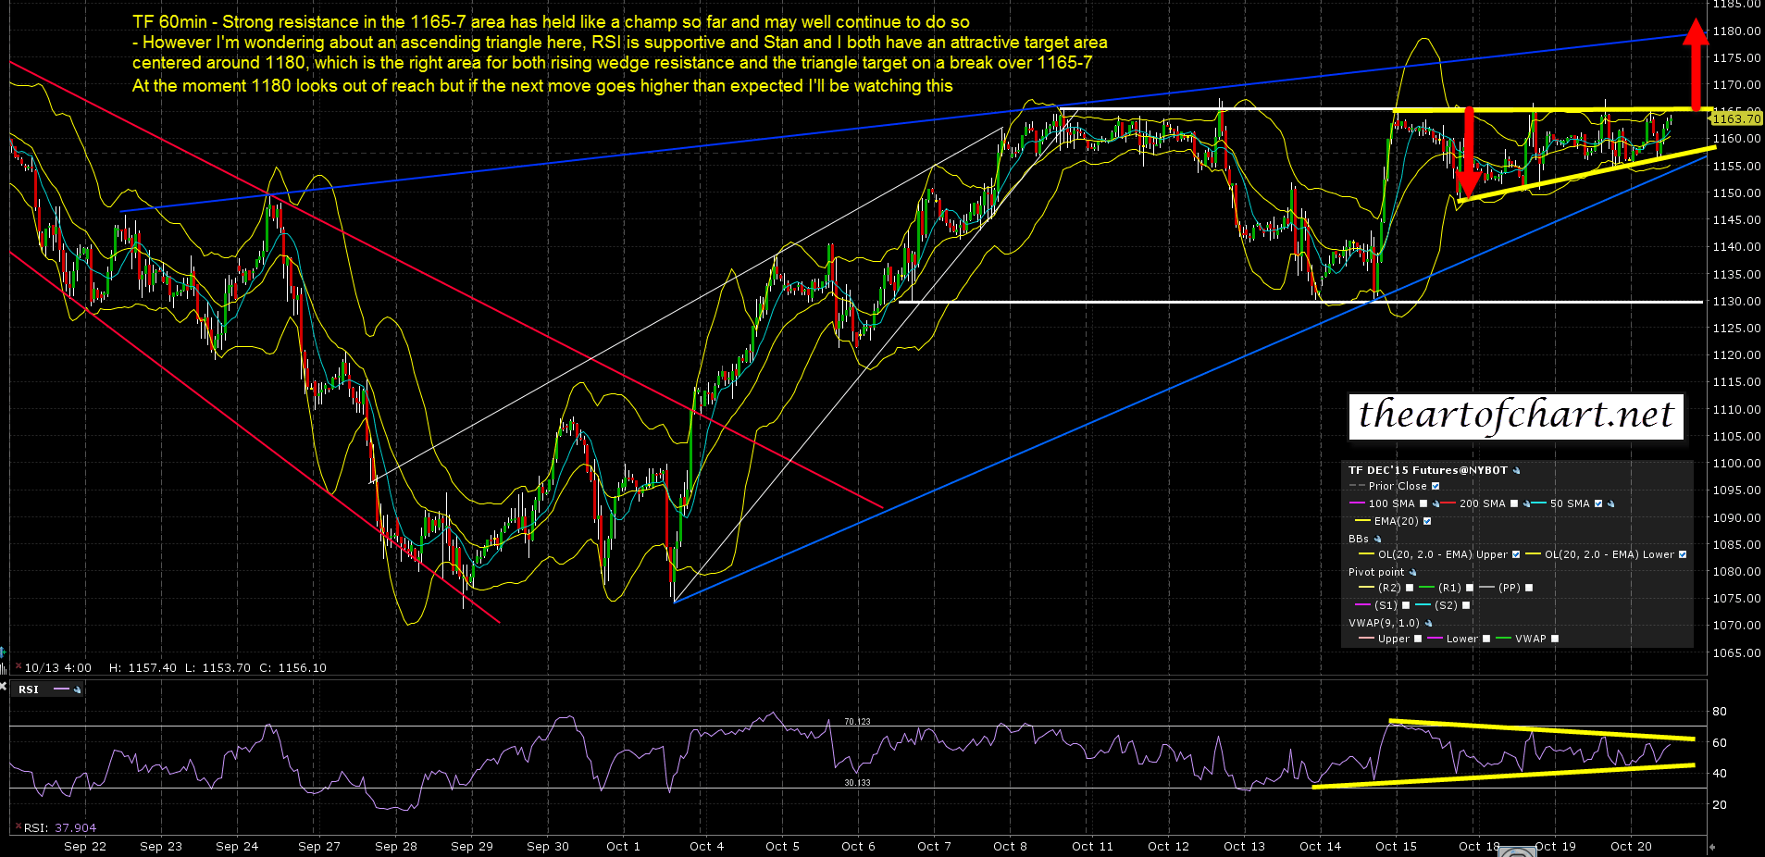Click the camera widget on time axis

click(1517, 851)
